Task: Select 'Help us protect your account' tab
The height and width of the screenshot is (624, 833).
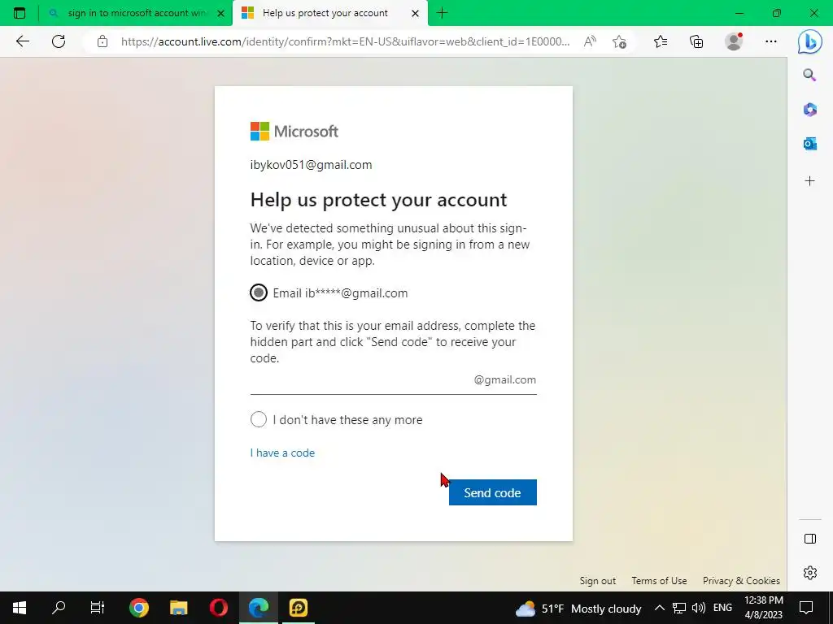Action: pyautogui.click(x=330, y=13)
